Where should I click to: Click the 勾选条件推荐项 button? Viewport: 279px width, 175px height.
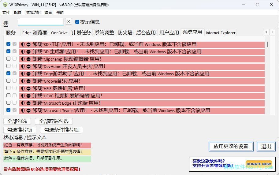[61, 130]
